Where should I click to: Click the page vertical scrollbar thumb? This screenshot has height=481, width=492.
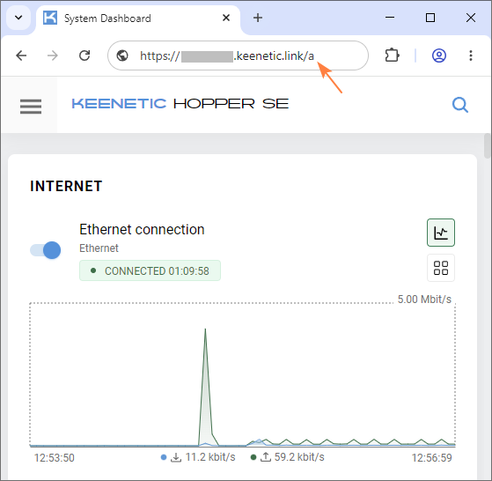pyautogui.click(x=488, y=146)
